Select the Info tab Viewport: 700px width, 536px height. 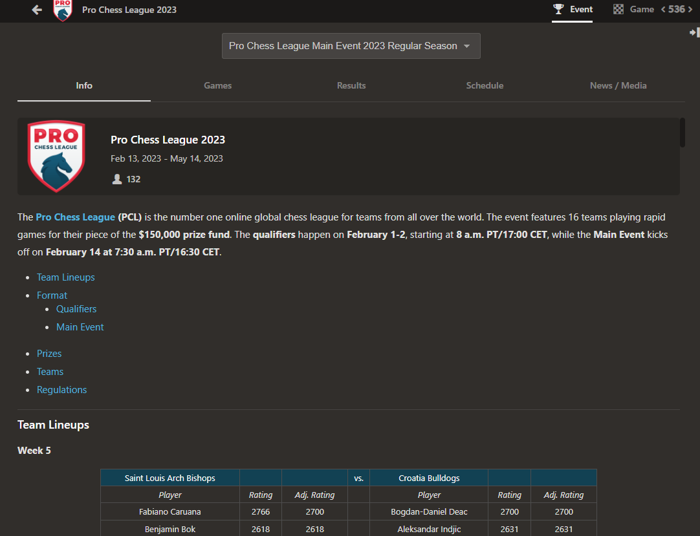pyautogui.click(x=84, y=86)
